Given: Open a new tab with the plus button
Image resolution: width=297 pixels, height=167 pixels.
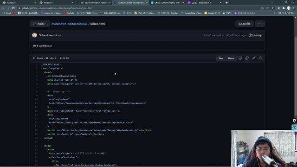Looking at the screenshot, I should pyautogui.click(x=226, y=3).
